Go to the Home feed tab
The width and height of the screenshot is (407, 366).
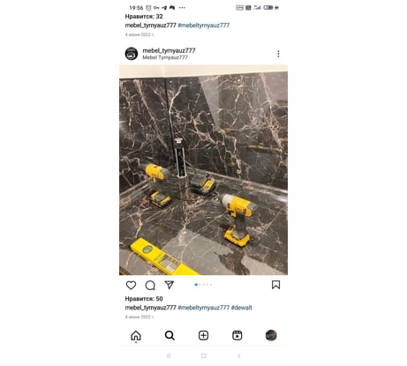point(136,335)
